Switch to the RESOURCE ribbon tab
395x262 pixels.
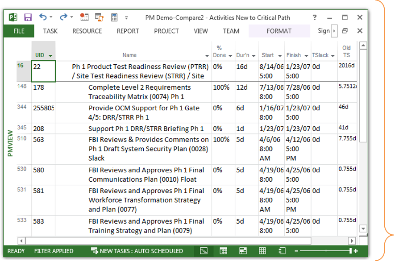pyautogui.click(x=87, y=31)
